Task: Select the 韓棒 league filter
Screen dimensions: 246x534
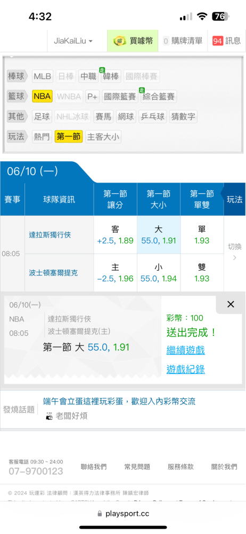Action: 111,76
